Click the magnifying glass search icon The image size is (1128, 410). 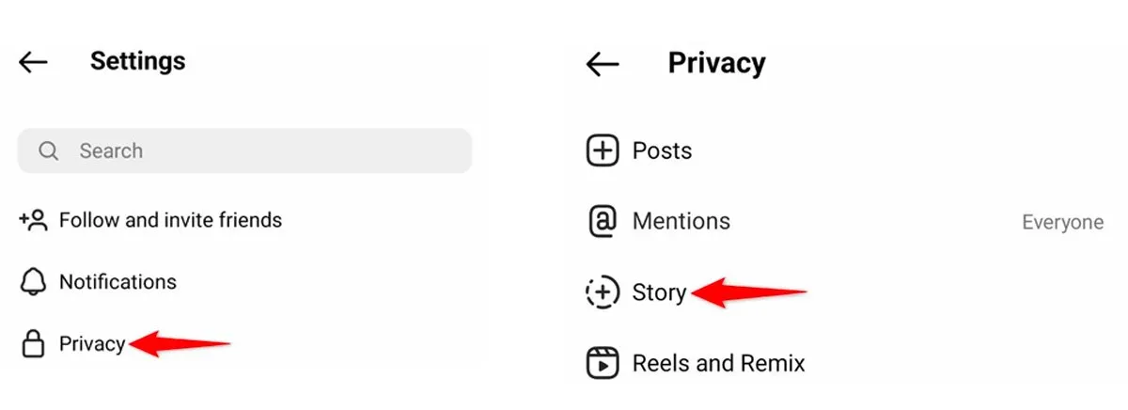coord(49,150)
